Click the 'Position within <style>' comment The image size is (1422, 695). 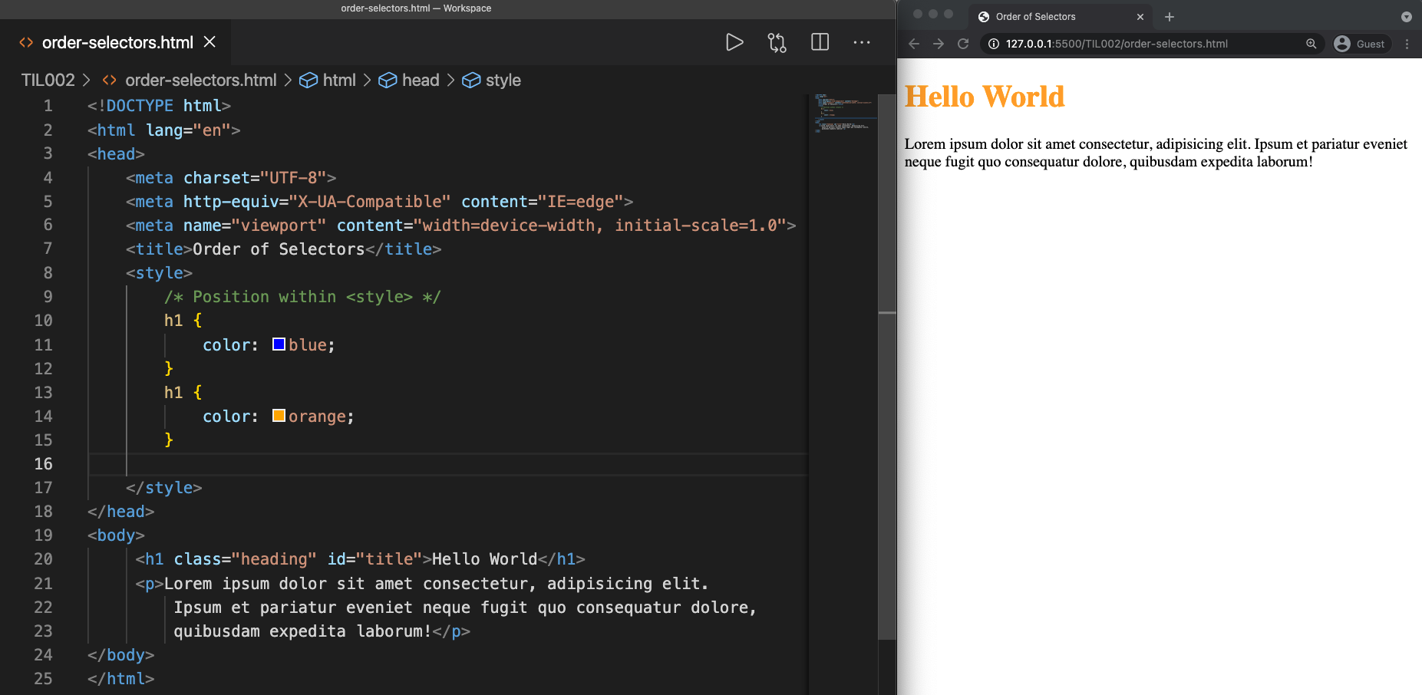pos(302,297)
